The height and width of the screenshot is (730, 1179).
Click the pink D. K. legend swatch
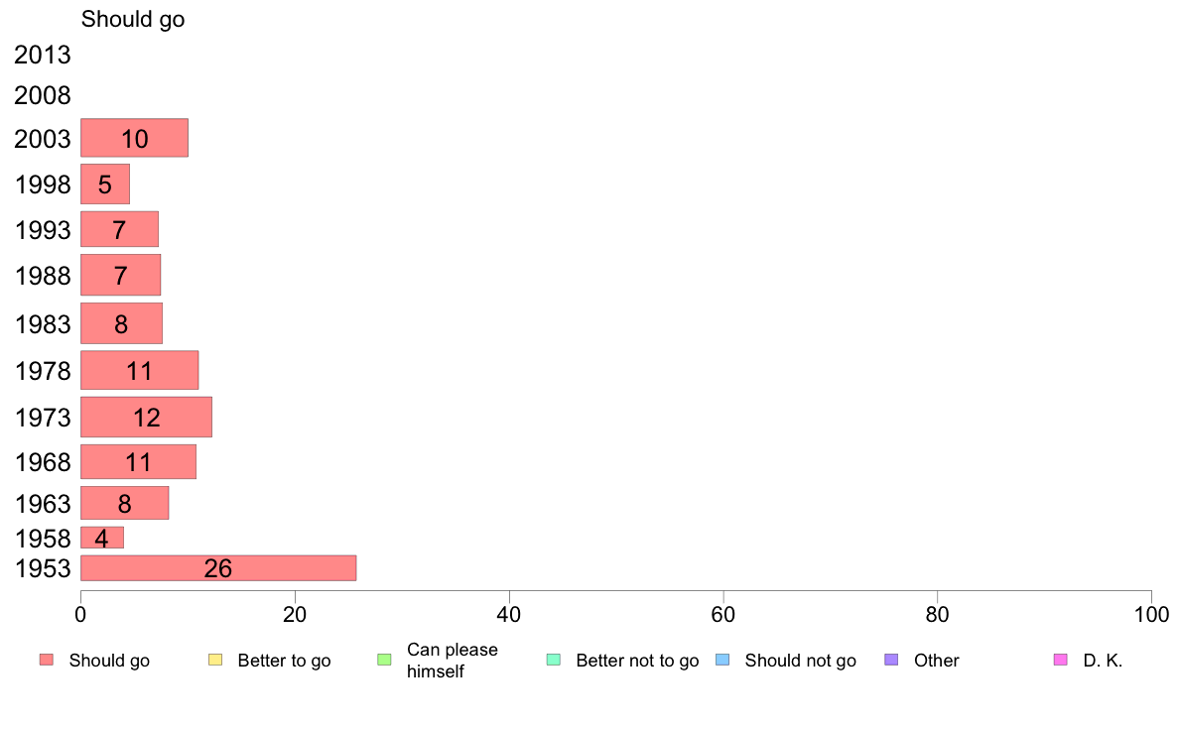click(1060, 661)
